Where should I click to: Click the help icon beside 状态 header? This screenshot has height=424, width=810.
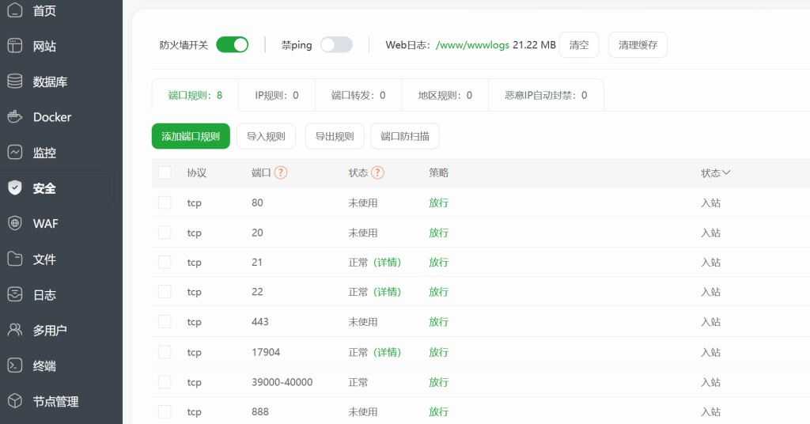[377, 172]
